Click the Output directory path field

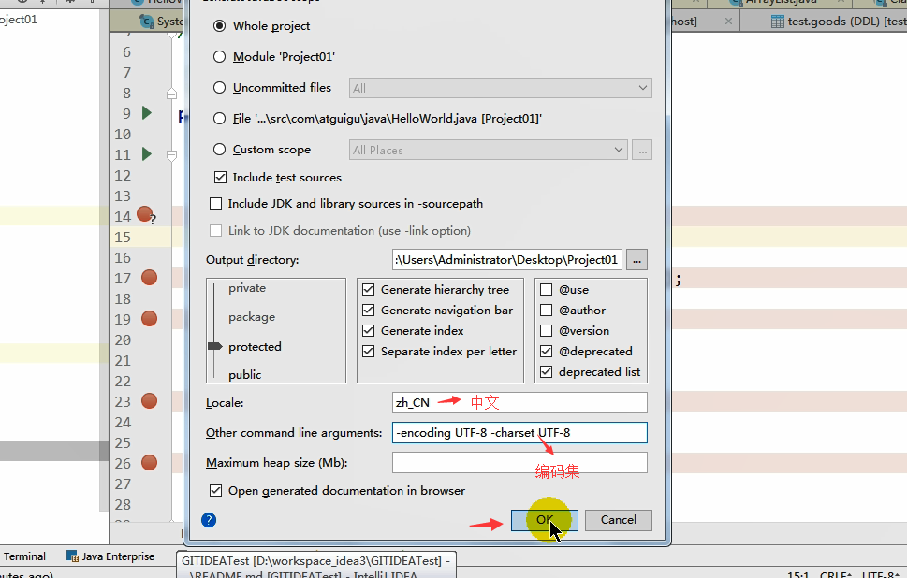pos(507,259)
